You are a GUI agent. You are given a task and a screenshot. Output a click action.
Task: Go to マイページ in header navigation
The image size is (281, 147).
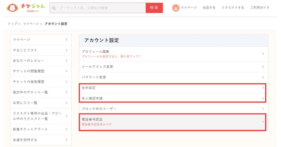(189, 8)
